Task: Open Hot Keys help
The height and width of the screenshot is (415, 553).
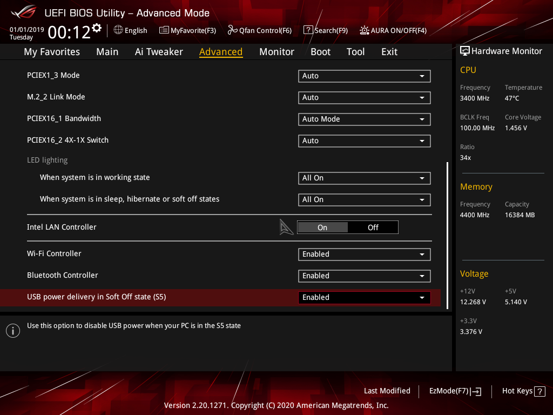Action: (x=523, y=391)
